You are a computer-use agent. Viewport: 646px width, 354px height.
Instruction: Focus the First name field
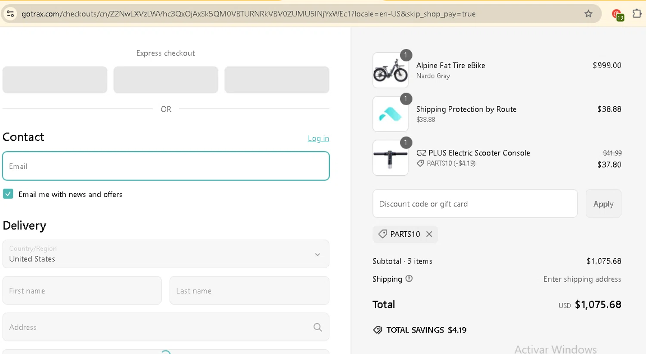coord(82,291)
